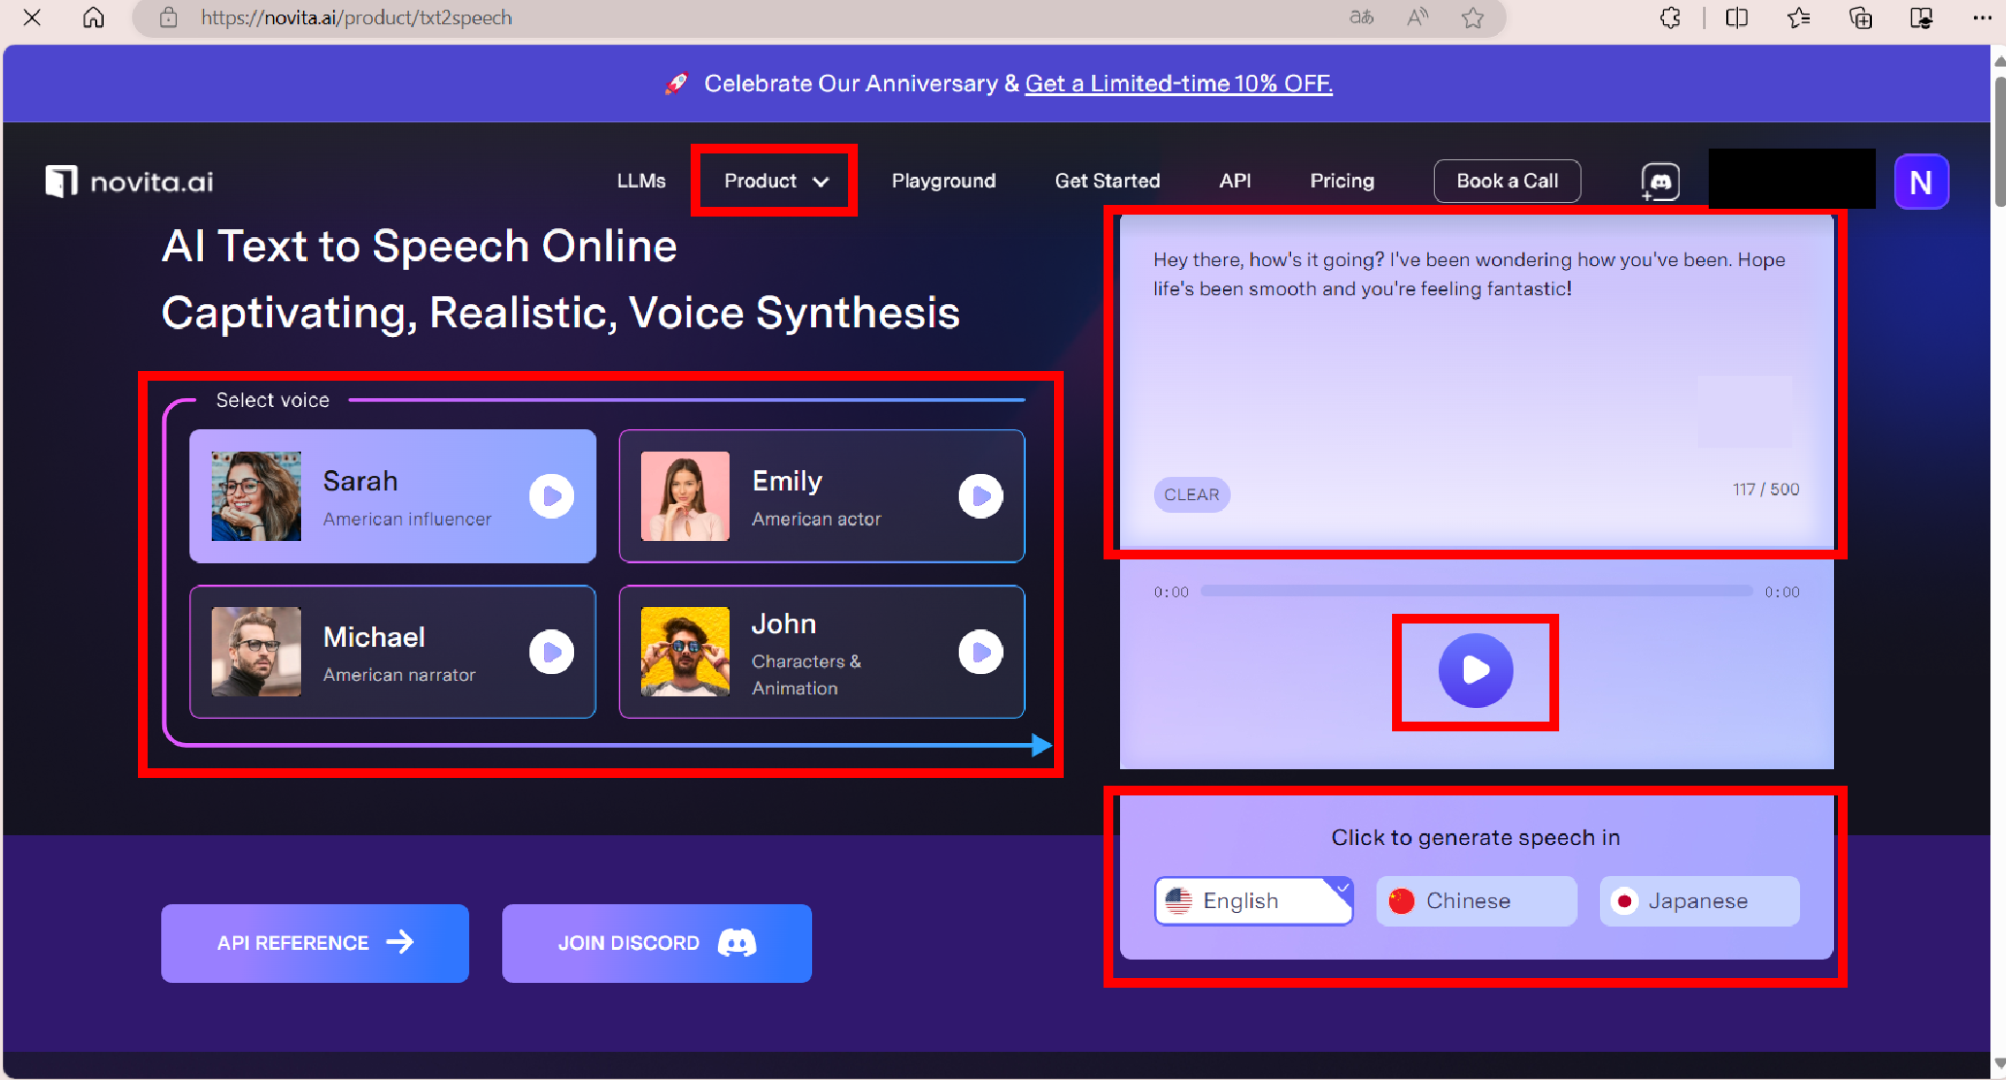The width and height of the screenshot is (2006, 1080).
Task: Open the N user avatar menu
Action: click(x=1921, y=182)
